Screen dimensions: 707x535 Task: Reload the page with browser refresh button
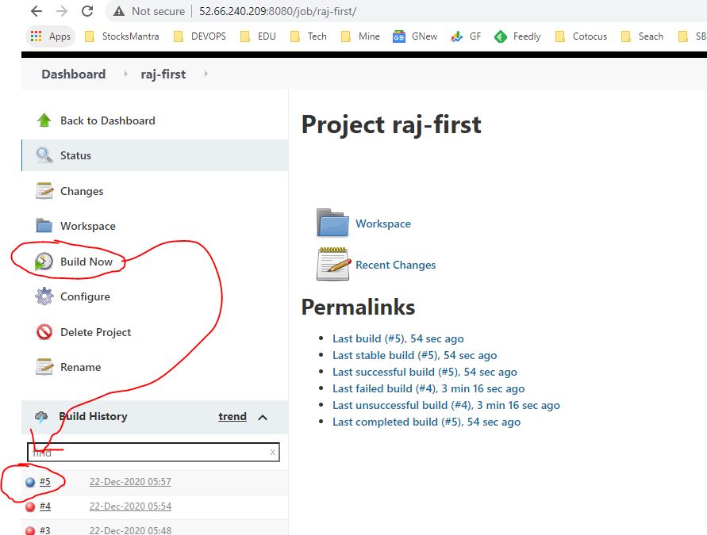[x=87, y=11]
